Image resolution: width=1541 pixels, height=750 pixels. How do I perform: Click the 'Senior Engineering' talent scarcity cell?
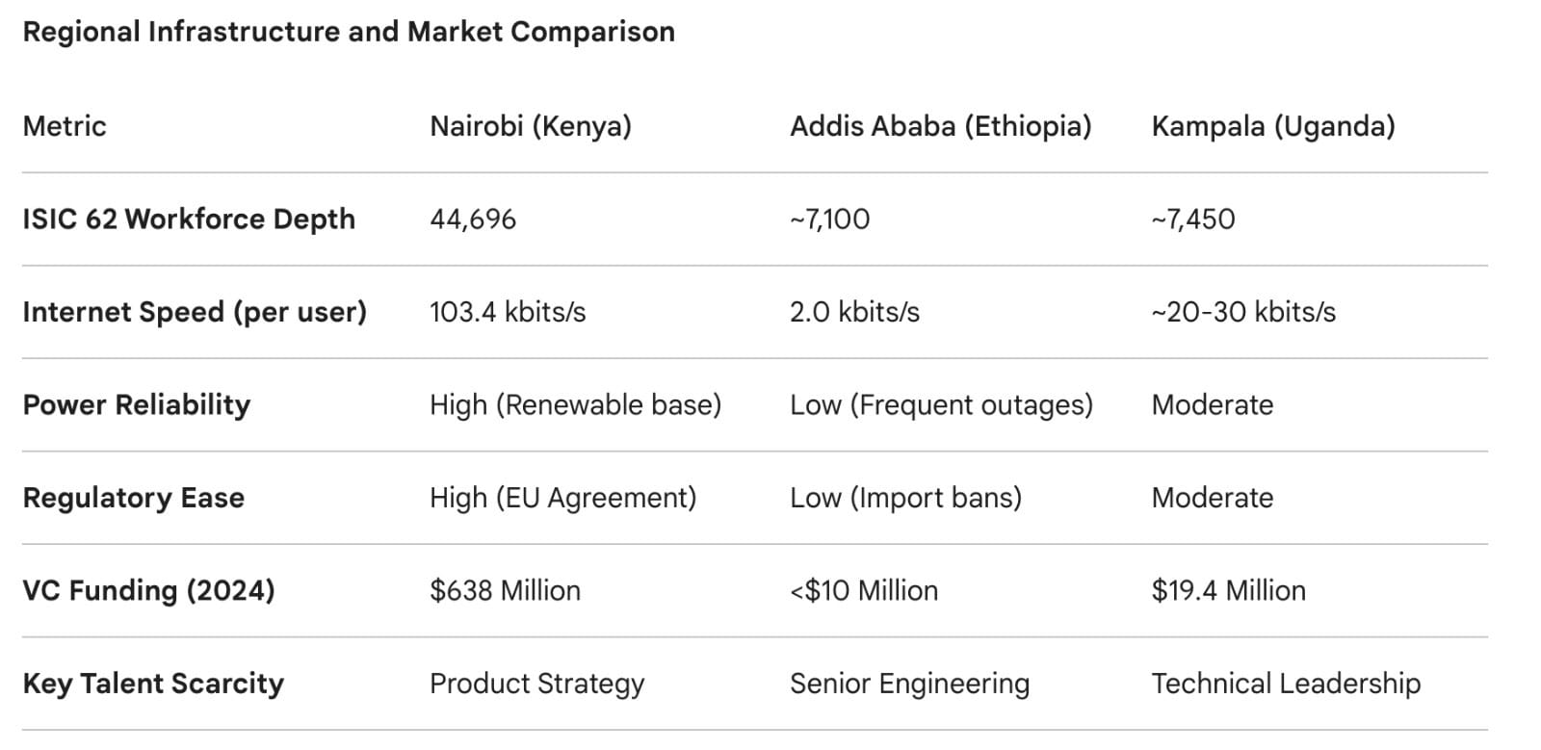909,684
